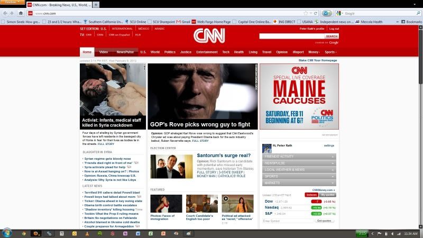Open the Faces of immigration photo thumbnail

point(166,204)
